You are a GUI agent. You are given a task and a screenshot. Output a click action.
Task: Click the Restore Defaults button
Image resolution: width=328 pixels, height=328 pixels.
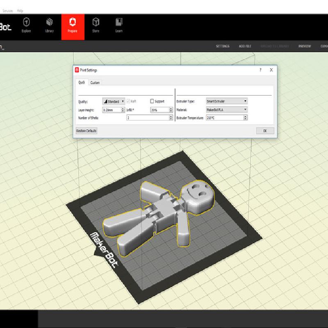[87, 131]
